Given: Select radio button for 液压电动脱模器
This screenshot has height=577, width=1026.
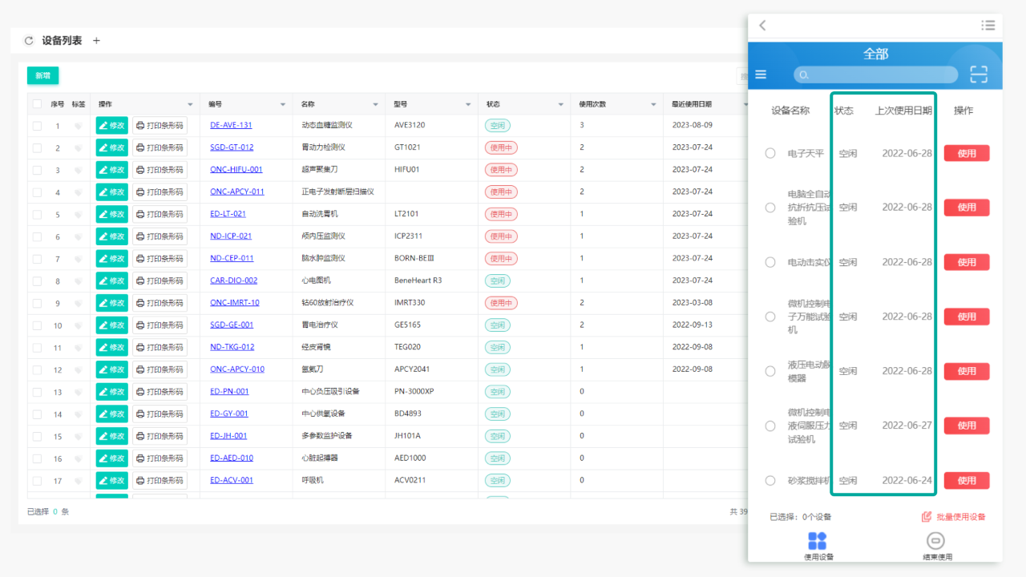Looking at the screenshot, I should tap(770, 371).
